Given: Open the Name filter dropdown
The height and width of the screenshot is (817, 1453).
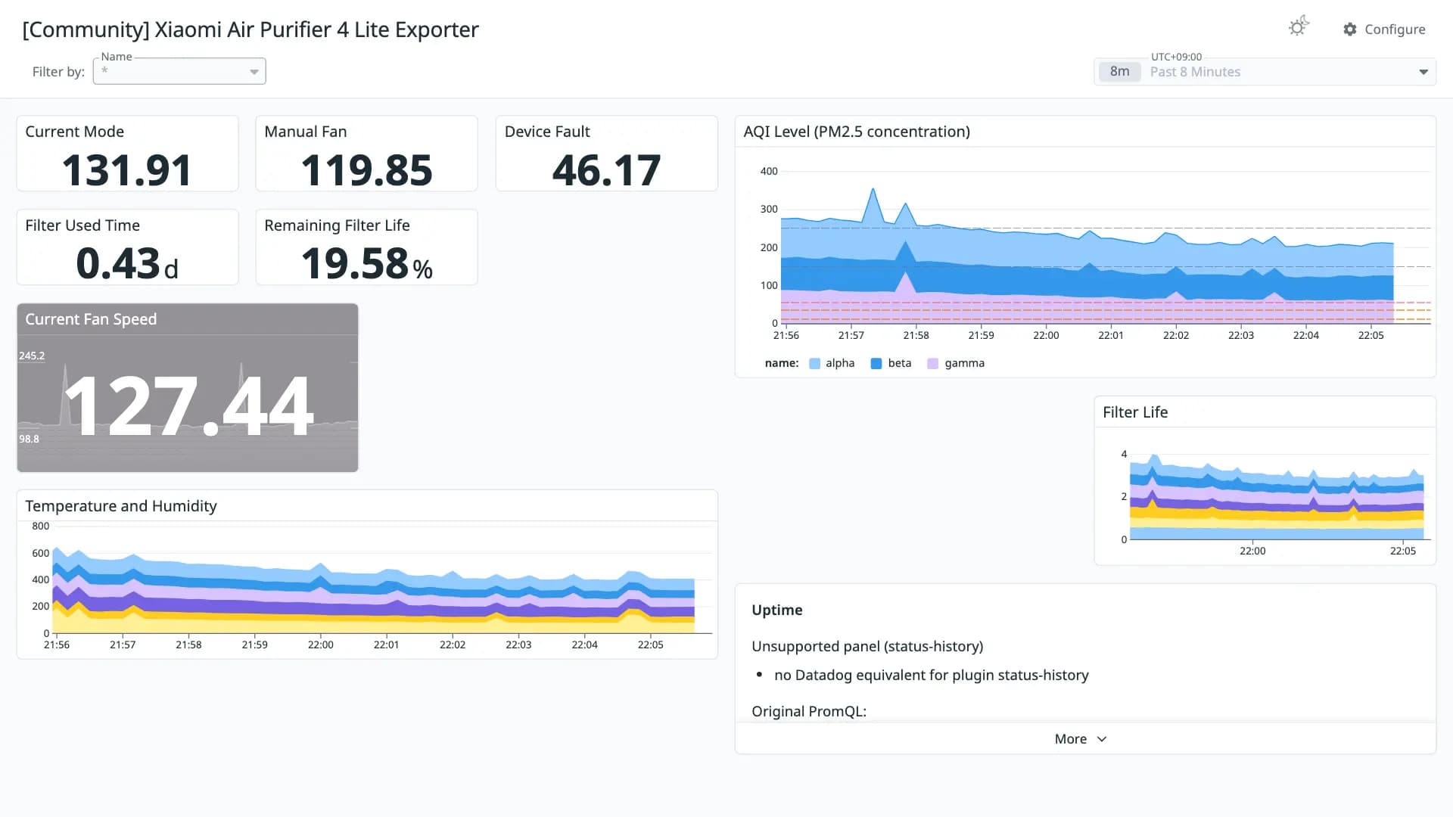Looking at the screenshot, I should coord(179,71).
